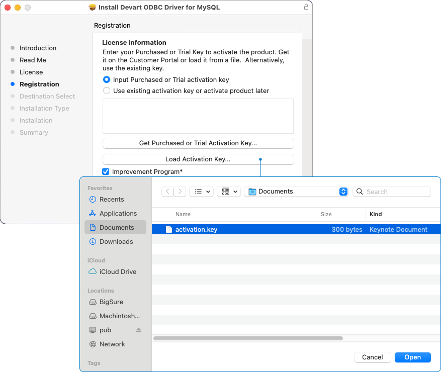The width and height of the screenshot is (441, 372).
Task: Open the list view options dropdown
Action: point(201,192)
